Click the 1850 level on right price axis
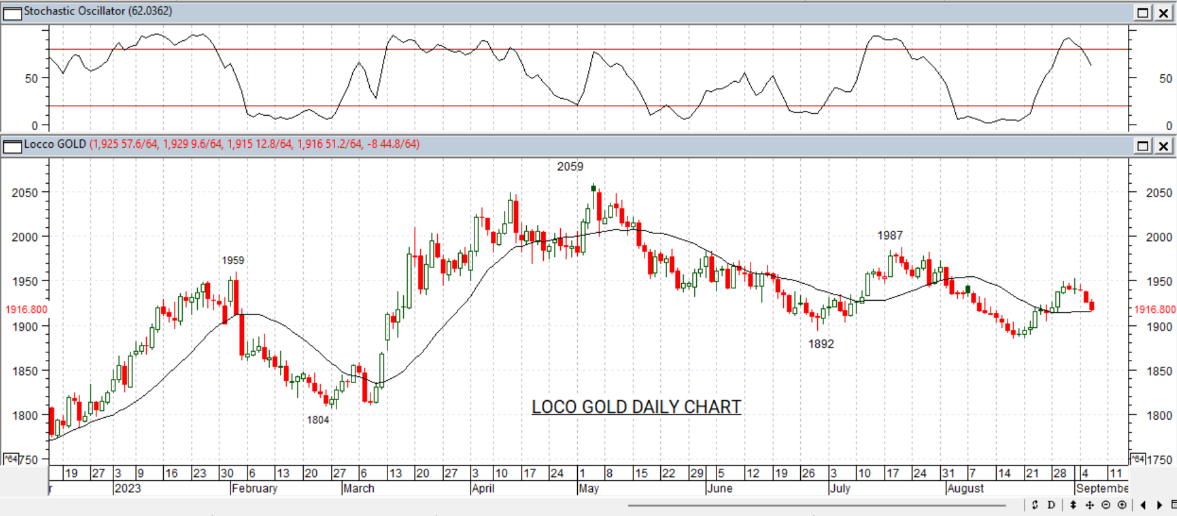Image resolution: width=1177 pixels, height=516 pixels. (1159, 371)
